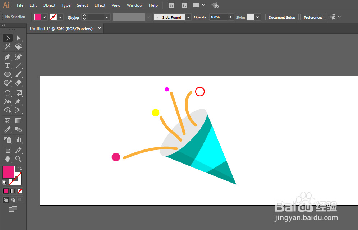Select the Zoom tool

pyautogui.click(x=18, y=159)
